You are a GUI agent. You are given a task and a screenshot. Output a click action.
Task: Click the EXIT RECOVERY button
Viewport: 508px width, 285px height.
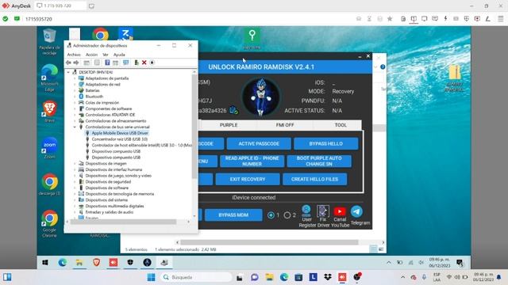click(248, 179)
